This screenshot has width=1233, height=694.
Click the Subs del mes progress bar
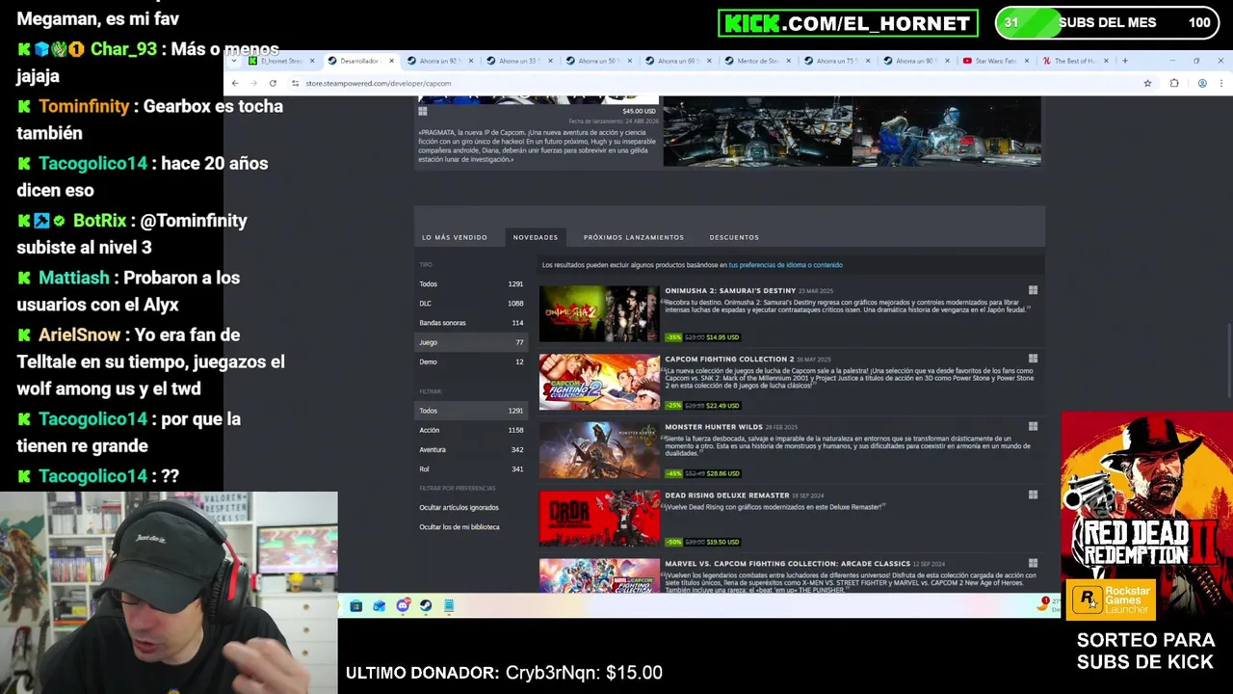pos(1107,22)
